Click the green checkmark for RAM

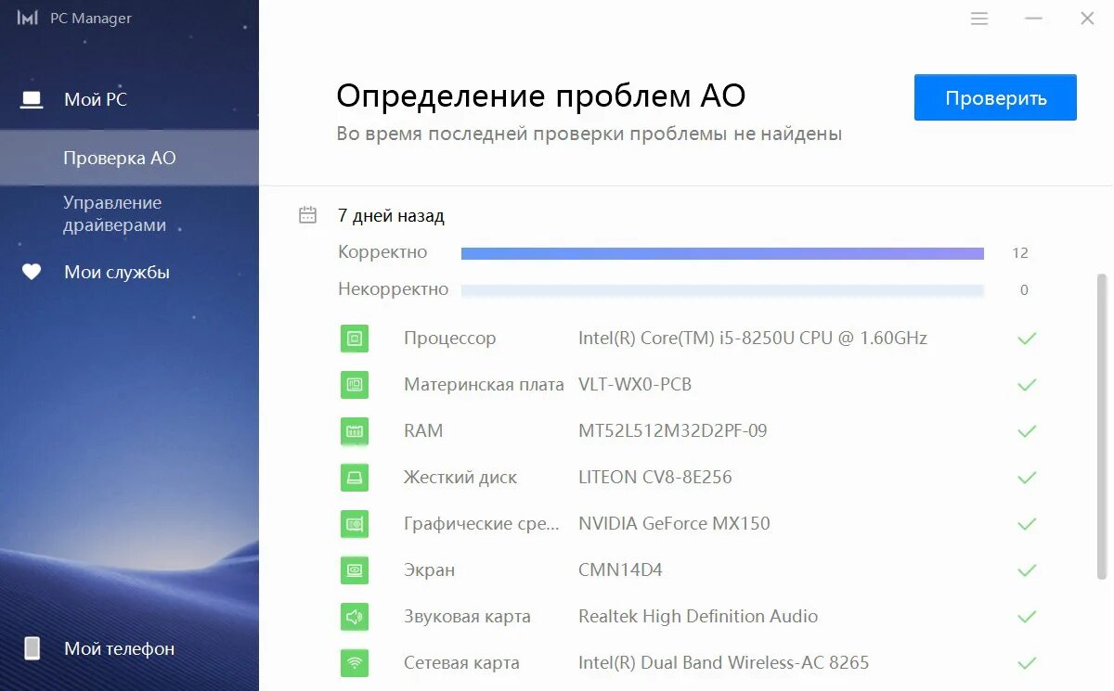(x=1027, y=431)
